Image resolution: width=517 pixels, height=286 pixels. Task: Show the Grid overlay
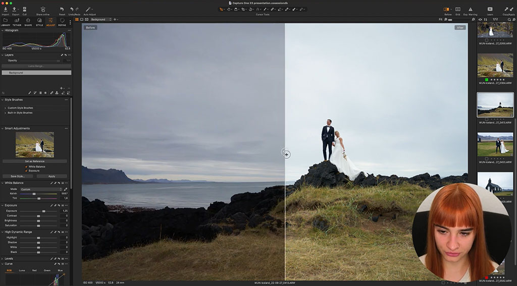pyautogui.click(x=457, y=10)
